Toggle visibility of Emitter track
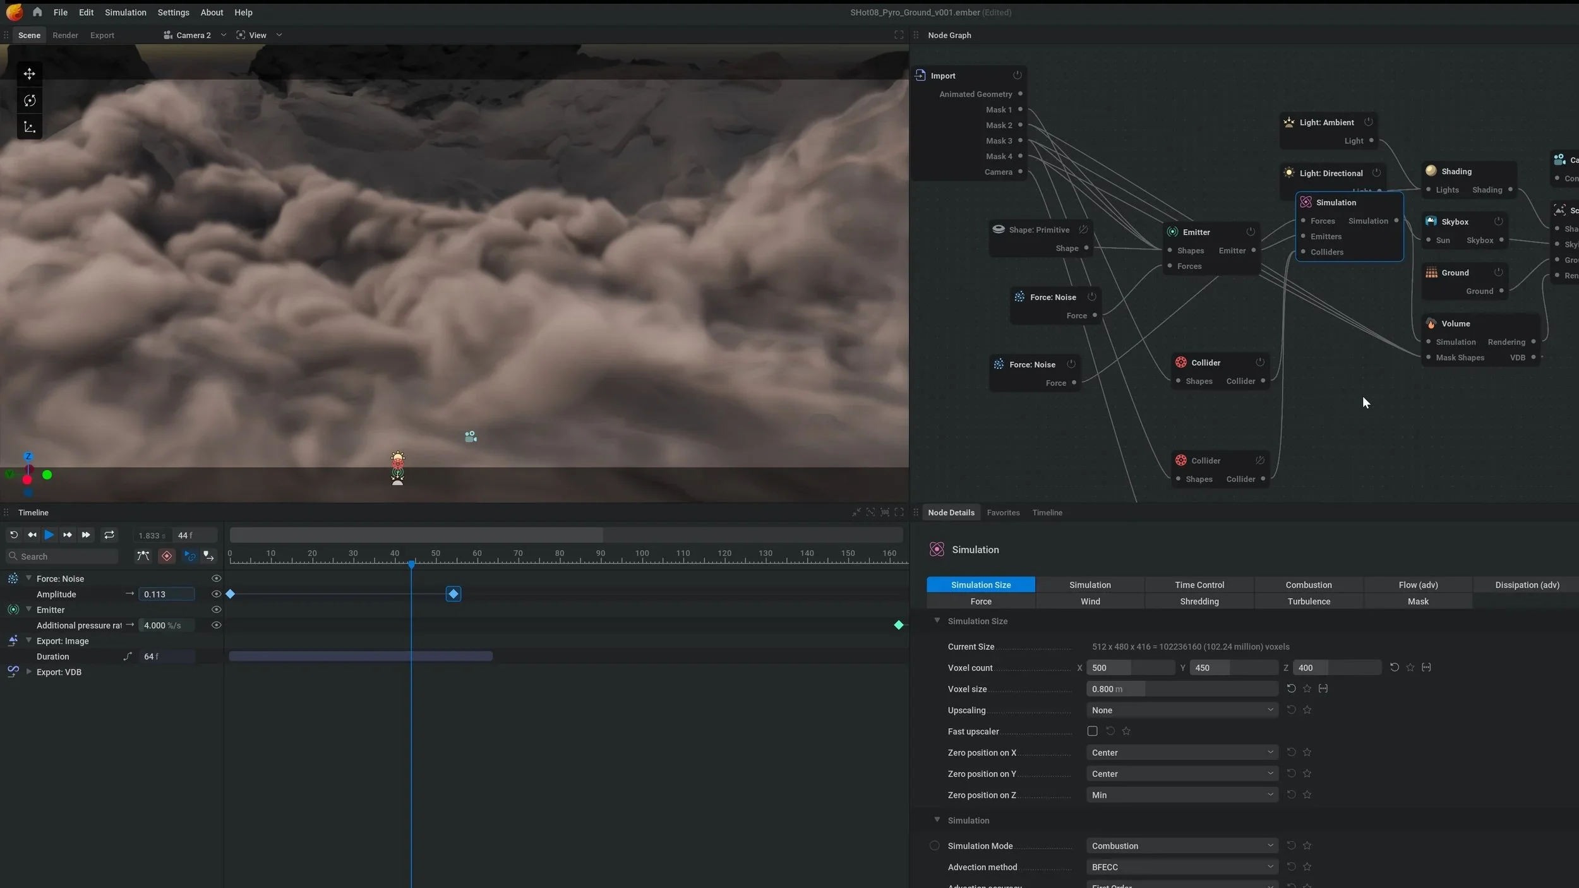 (216, 609)
